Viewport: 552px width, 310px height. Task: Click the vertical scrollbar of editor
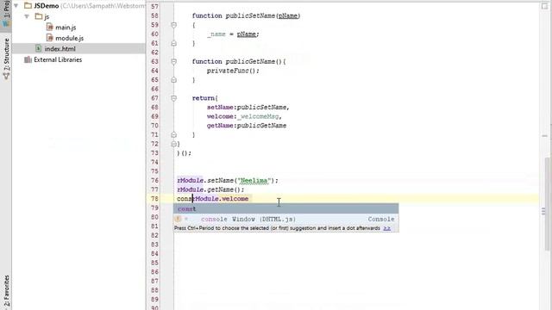pos(548,204)
